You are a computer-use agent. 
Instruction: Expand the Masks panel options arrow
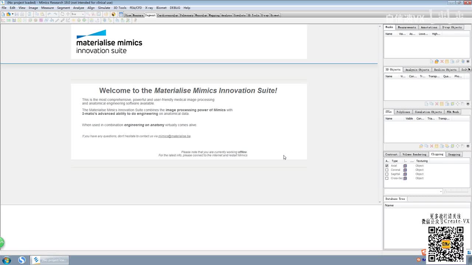click(468, 61)
